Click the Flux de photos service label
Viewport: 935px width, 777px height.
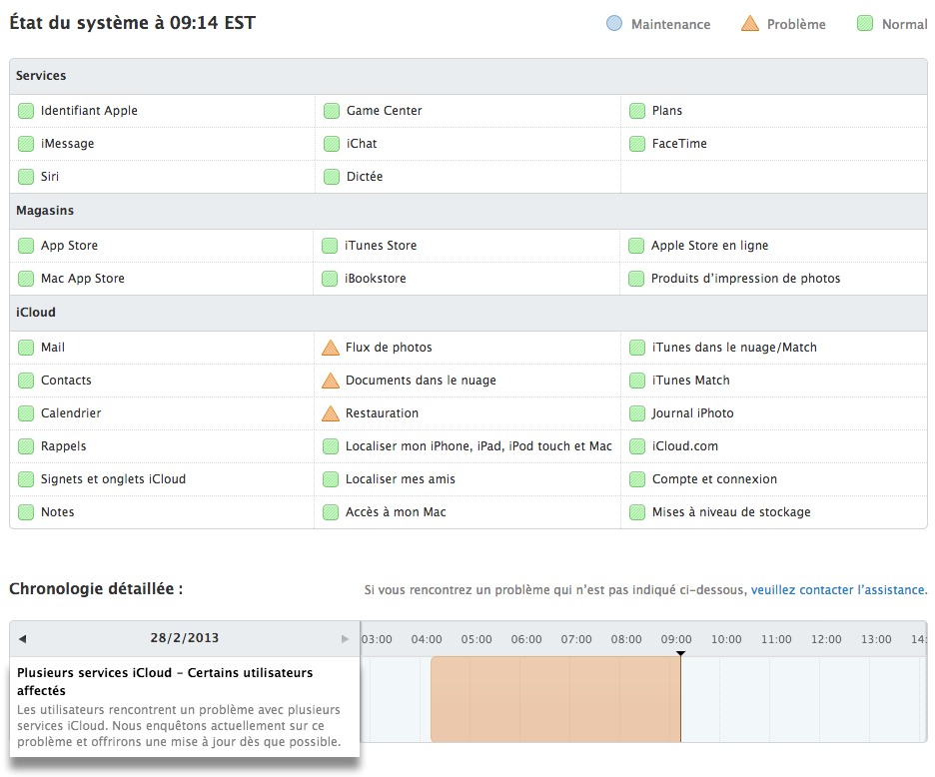click(389, 348)
